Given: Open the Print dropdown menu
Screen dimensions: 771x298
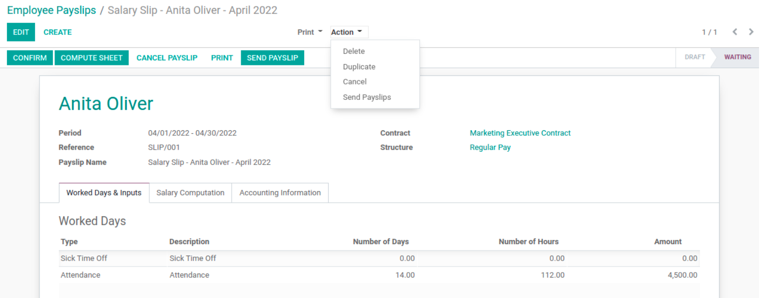Looking at the screenshot, I should [x=310, y=32].
